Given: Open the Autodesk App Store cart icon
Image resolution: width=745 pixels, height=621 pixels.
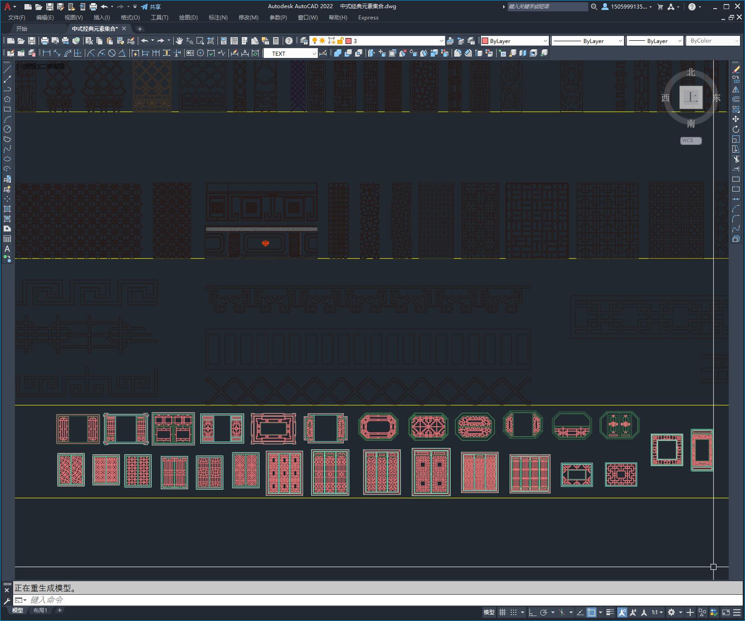Looking at the screenshot, I should pos(660,7).
